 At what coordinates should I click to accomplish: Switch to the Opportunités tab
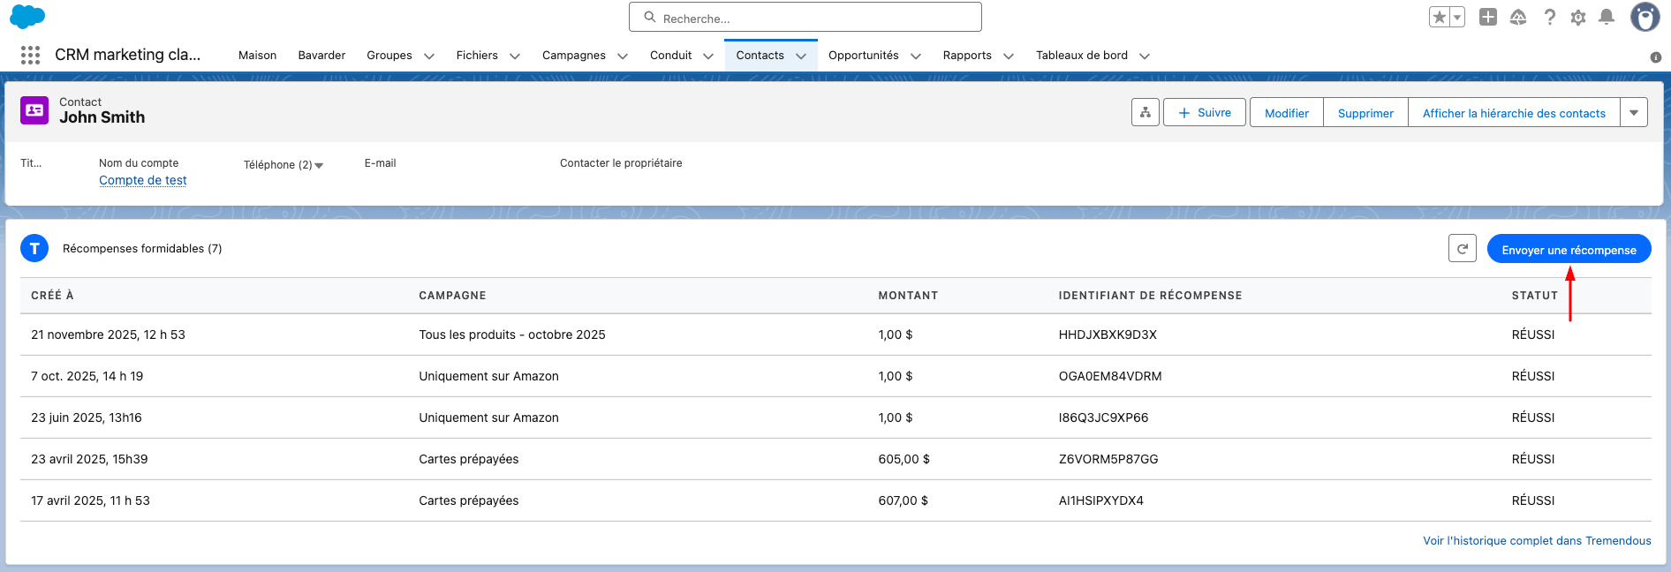pyautogui.click(x=863, y=55)
